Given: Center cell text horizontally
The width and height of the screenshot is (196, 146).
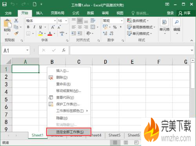Looking at the screenshot, I should (x=80, y=27).
